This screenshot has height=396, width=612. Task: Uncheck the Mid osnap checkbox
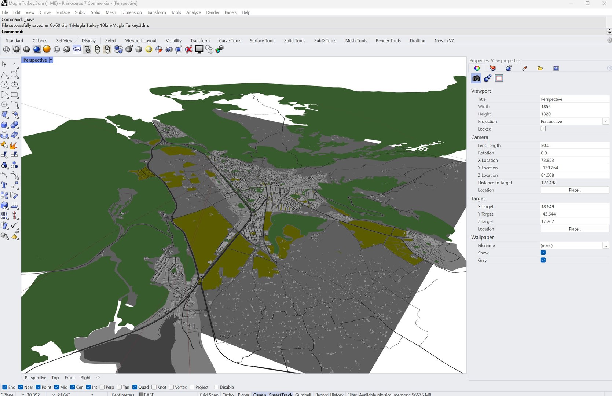[56, 387]
